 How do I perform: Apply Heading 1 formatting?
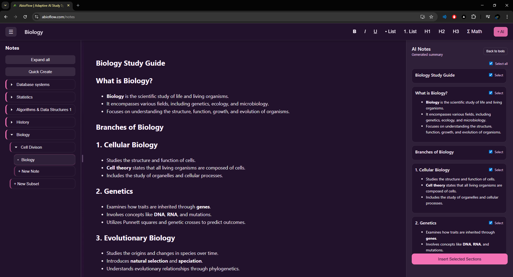tap(427, 31)
